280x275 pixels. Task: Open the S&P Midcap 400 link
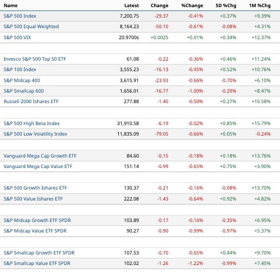(x=21, y=80)
